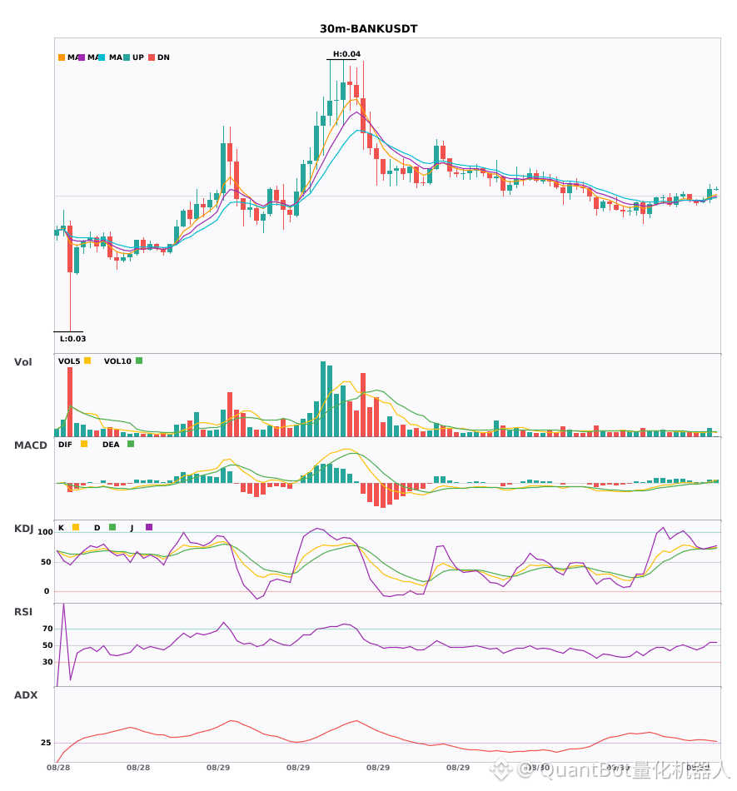Click the ADX axis value 25
Image resolution: width=737 pixels, height=791 pixels.
[46, 743]
